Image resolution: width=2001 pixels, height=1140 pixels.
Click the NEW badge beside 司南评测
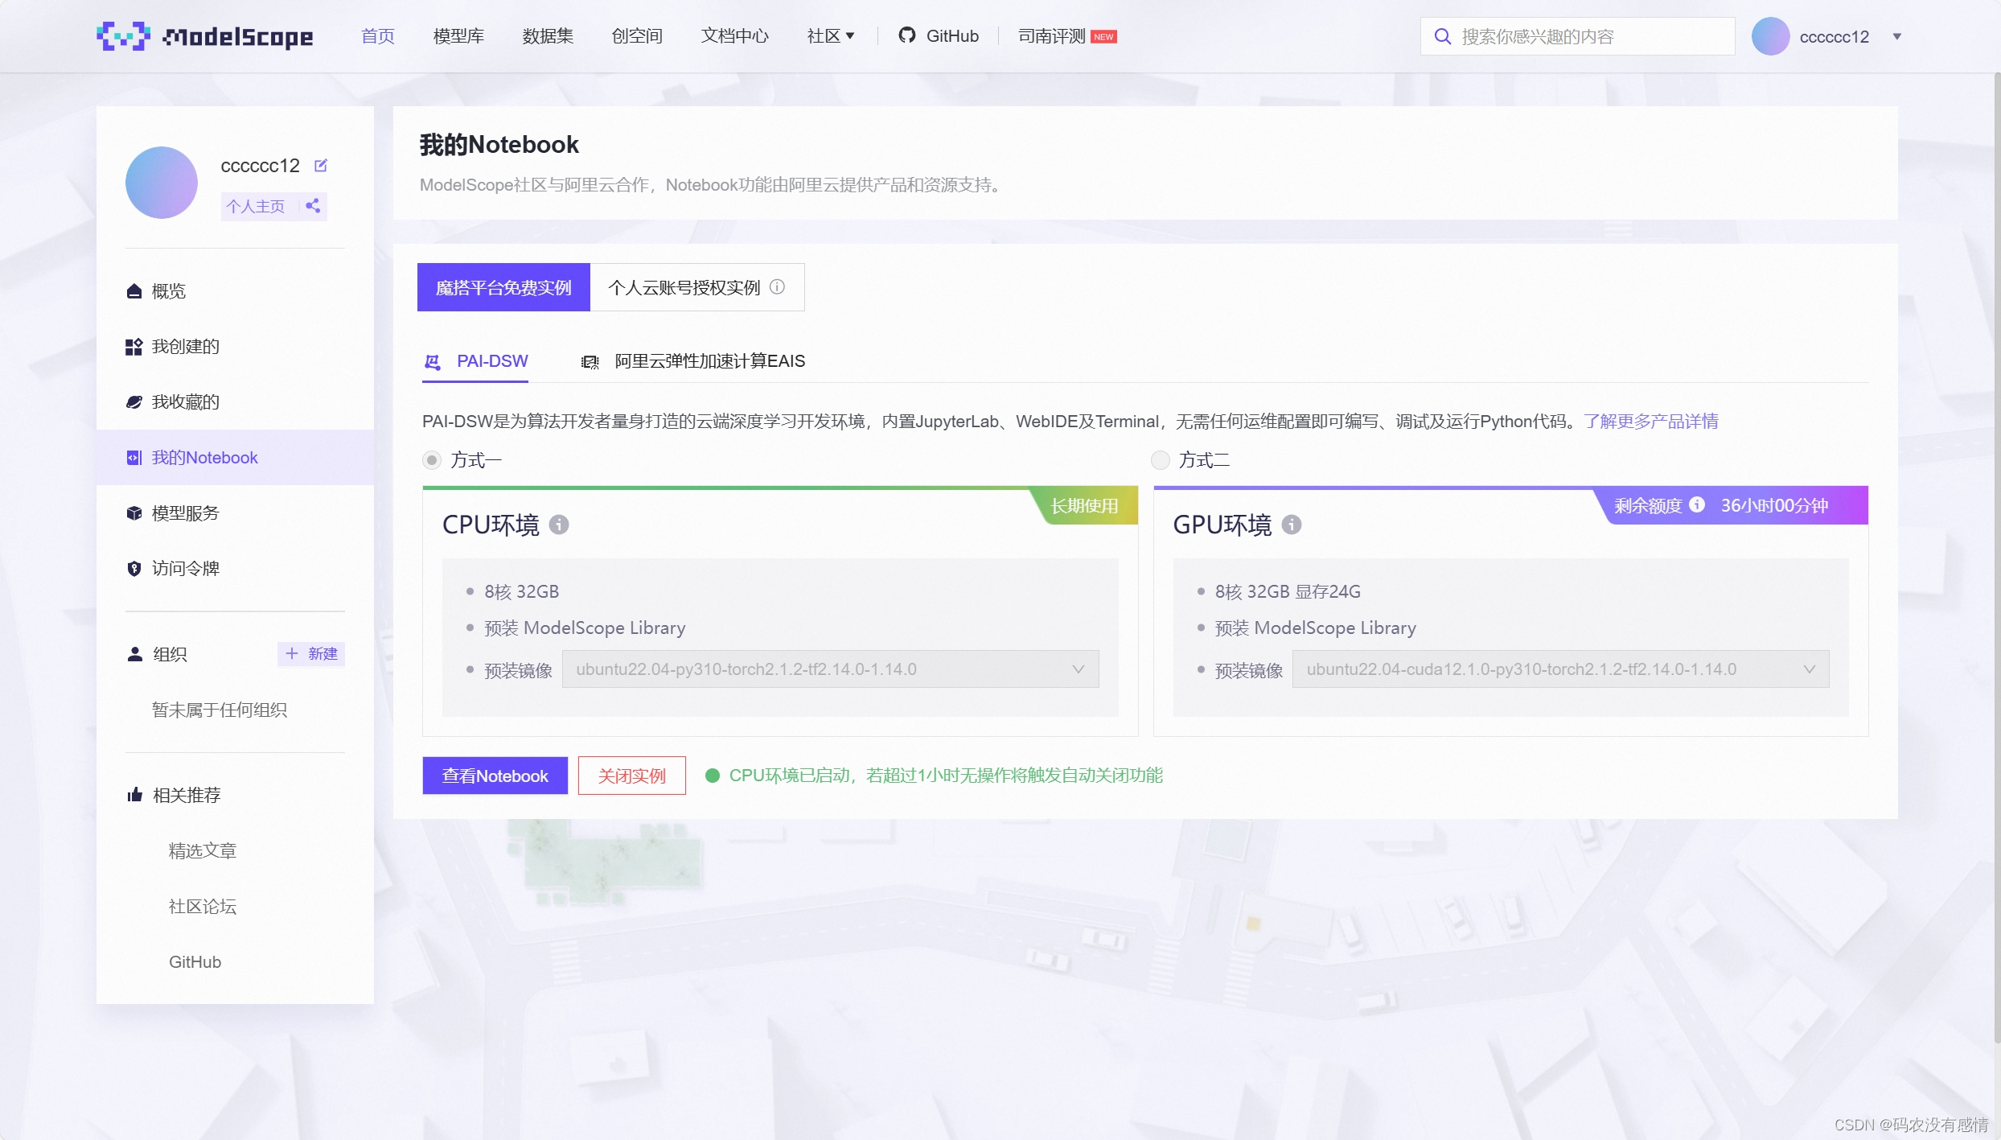pos(1104,37)
